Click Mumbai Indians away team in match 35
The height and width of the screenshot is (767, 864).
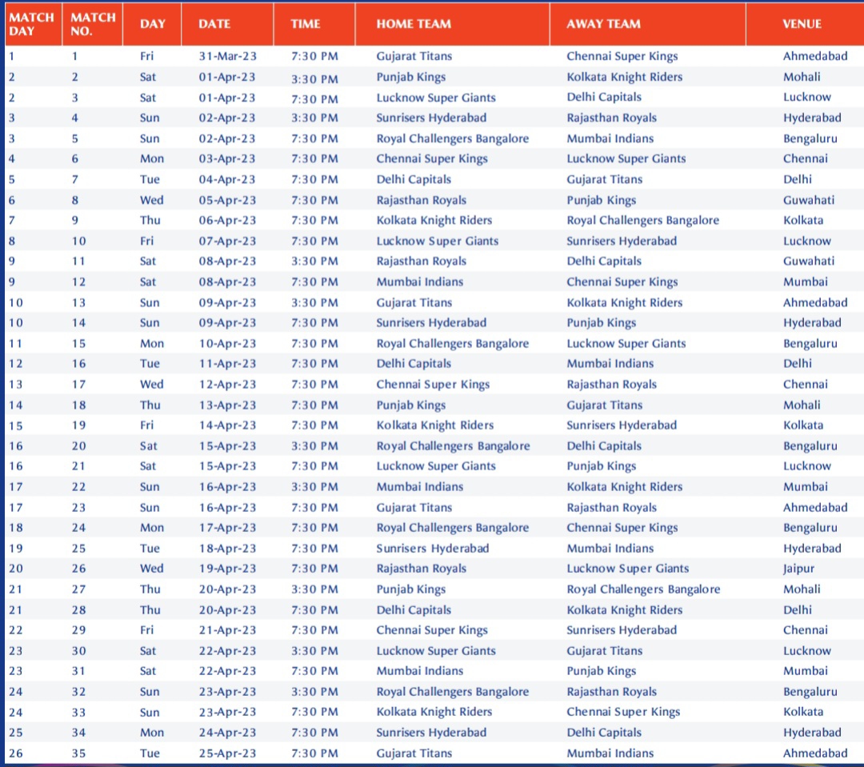click(x=610, y=753)
